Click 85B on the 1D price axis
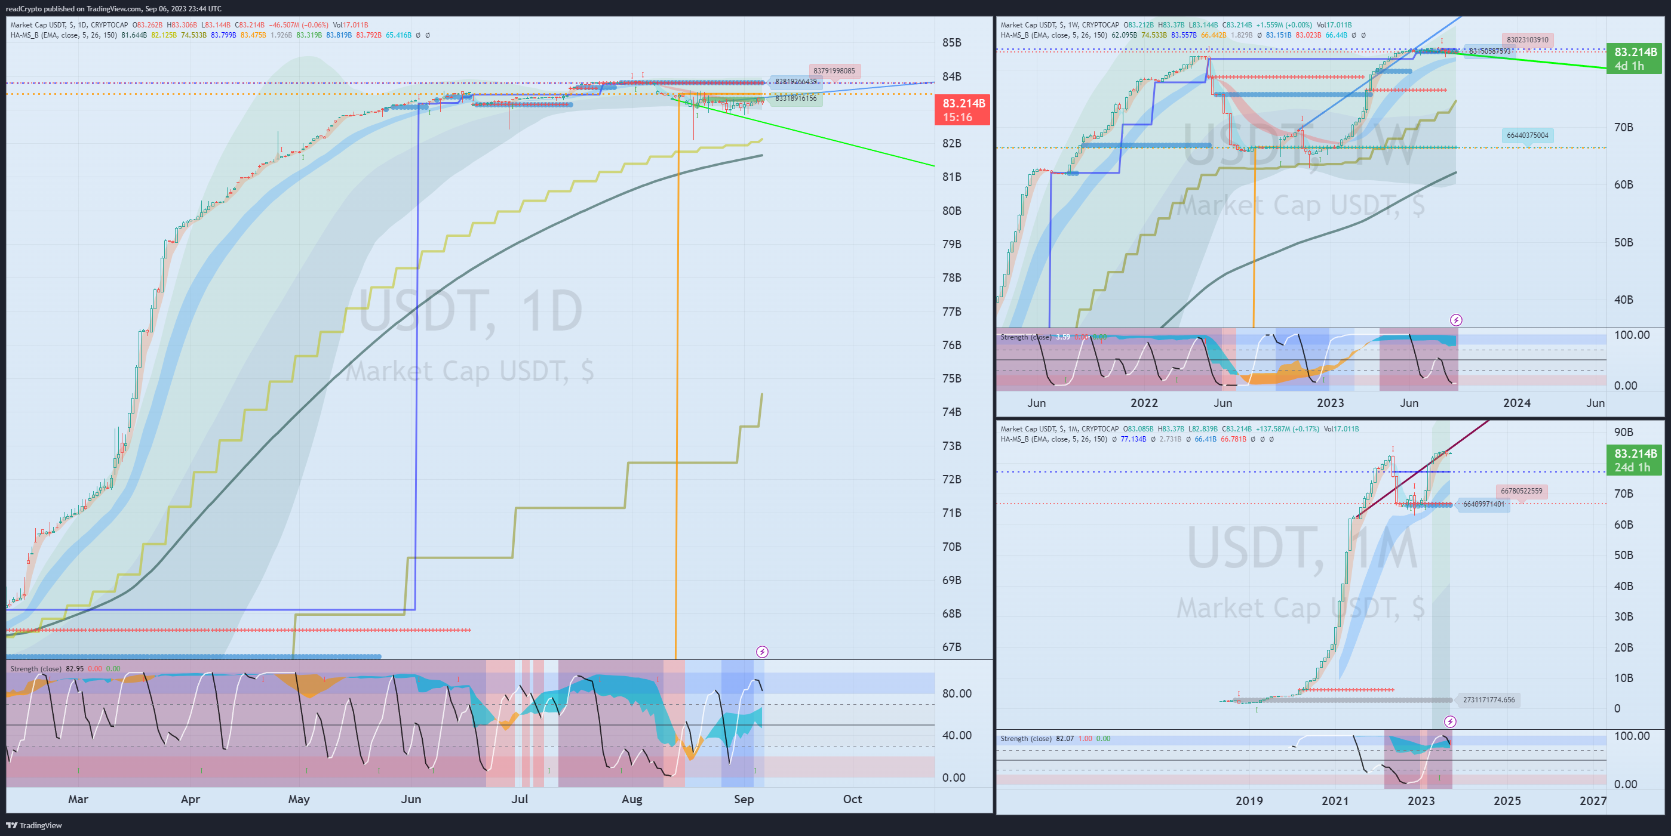Image resolution: width=1671 pixels, height=836 pixels. click(951, 43)
